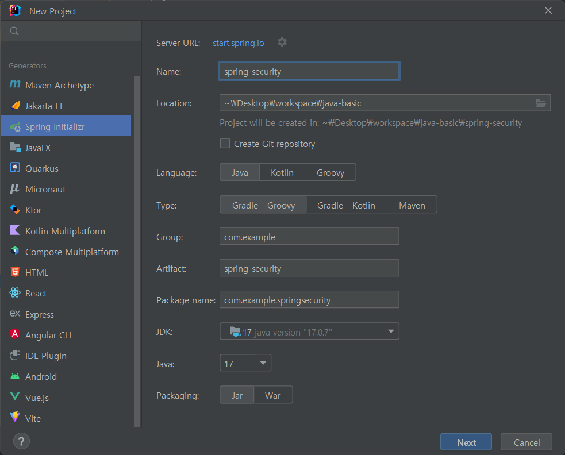Click the Micronaut mu icon
This screenshot has width=565, height=455.
click(15, 188)
